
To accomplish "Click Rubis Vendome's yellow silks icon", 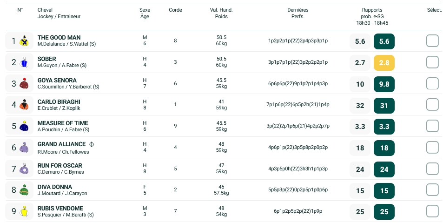I will (x=24, y=212).
